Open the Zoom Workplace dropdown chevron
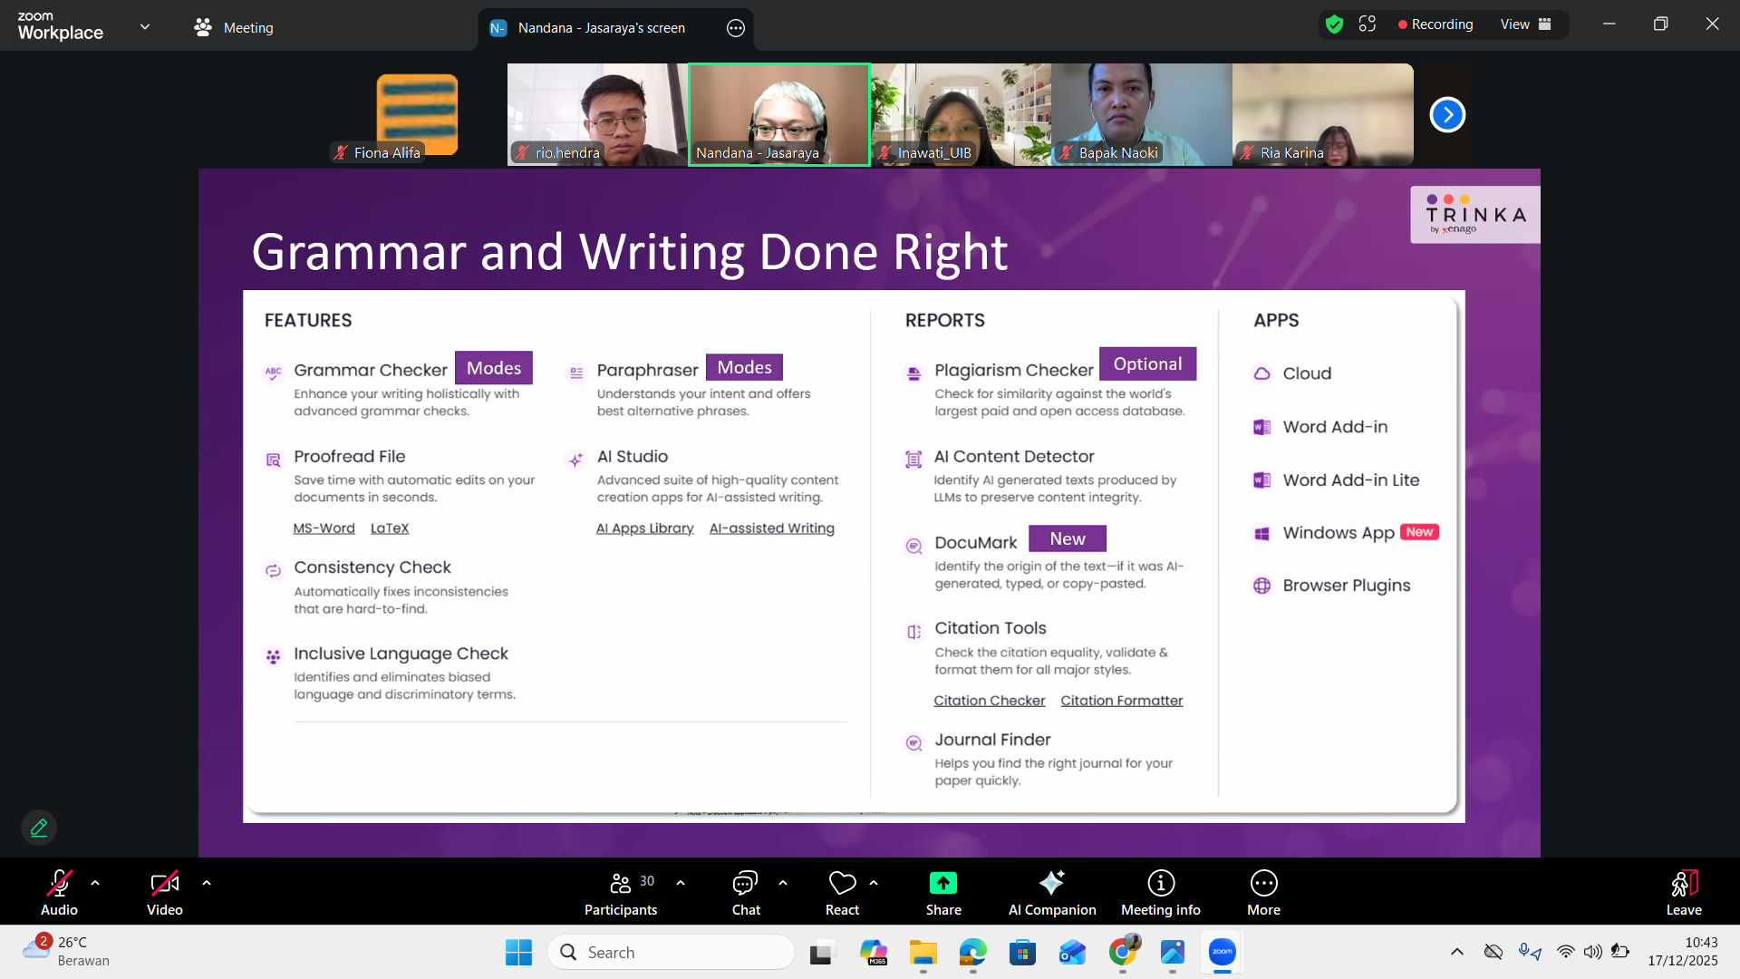 [145, 26]
